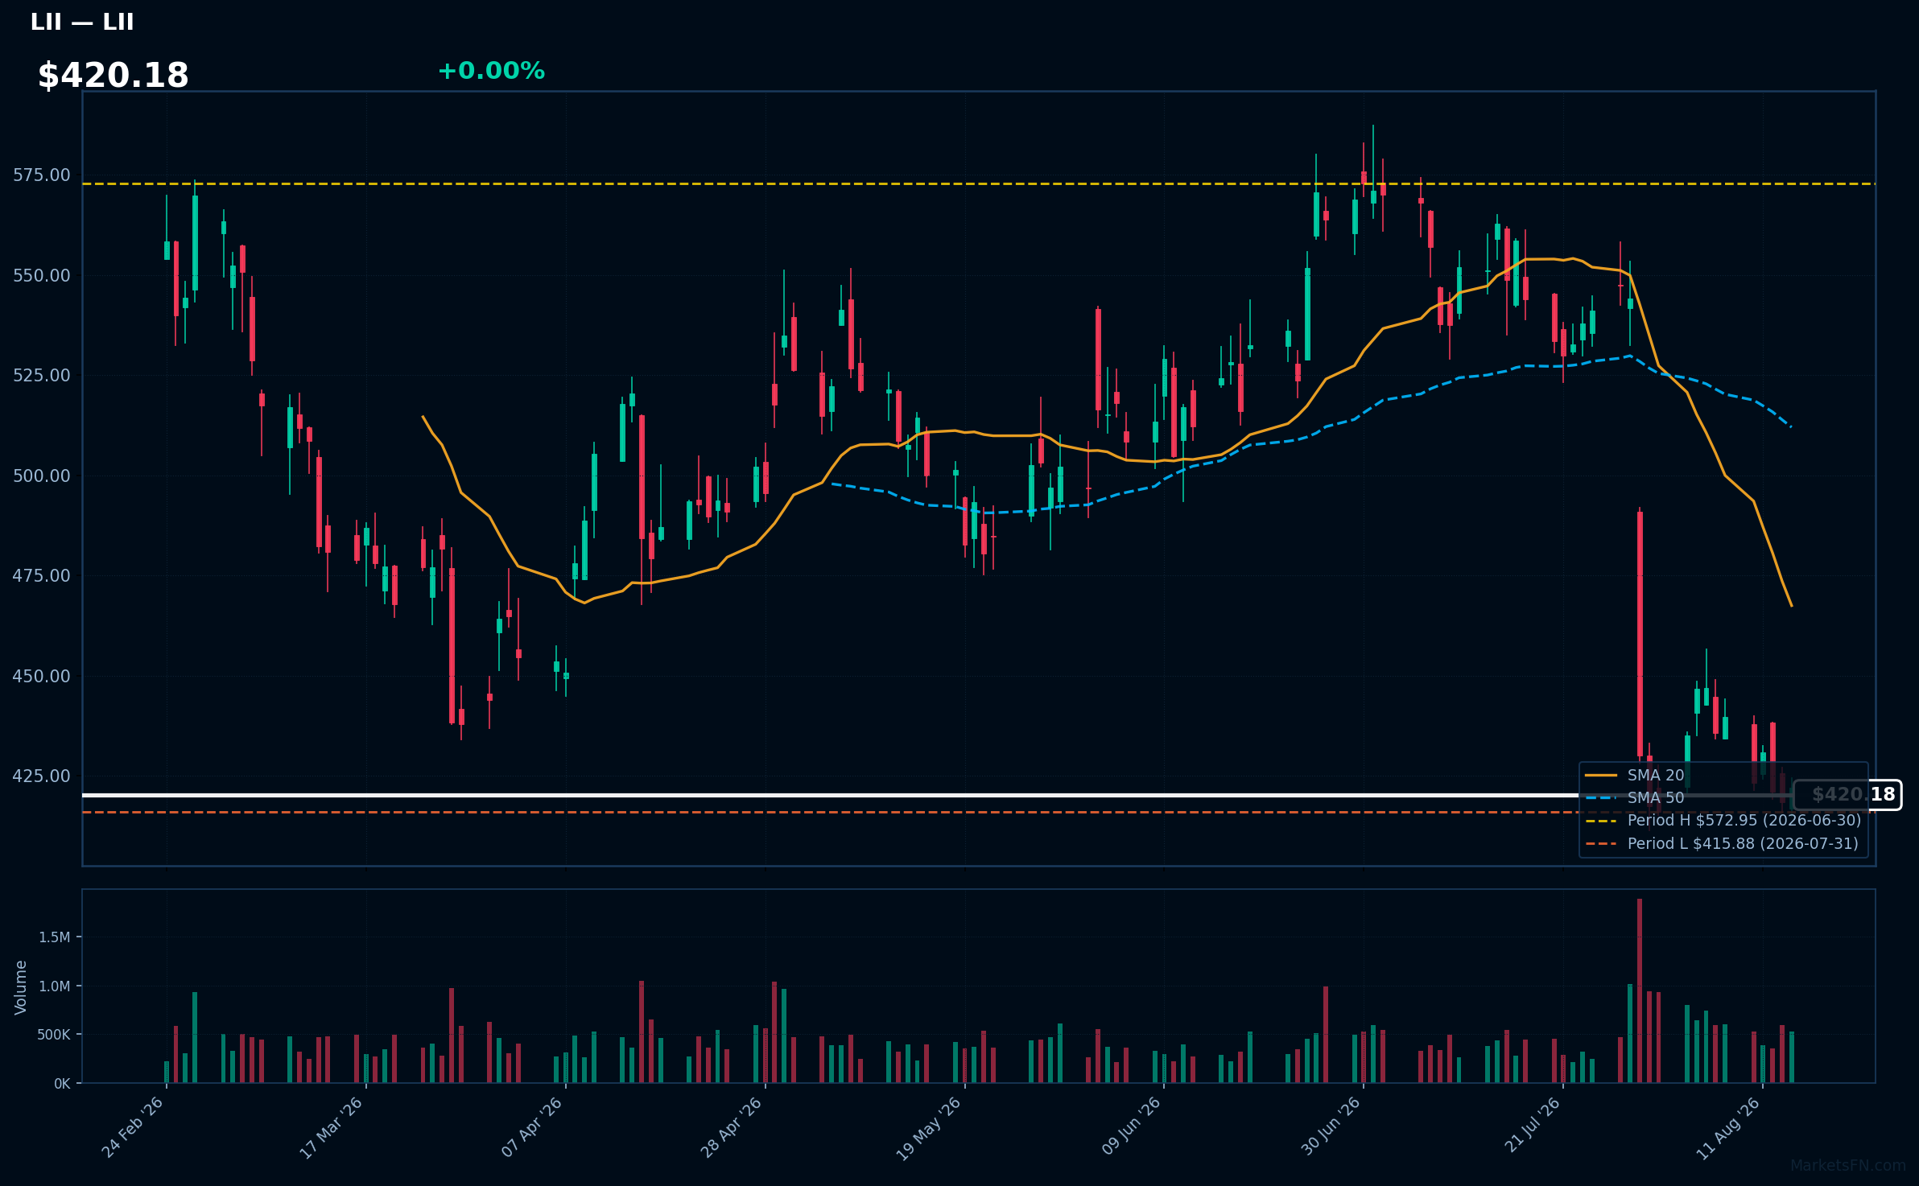Click the +0.00% change indicator
The height and width of the screenshot is (1186, 1919).
(491, 71)
